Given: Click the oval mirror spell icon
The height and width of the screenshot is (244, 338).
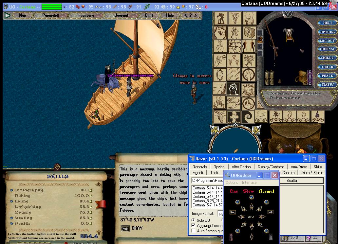Looking at the screenshot, I should [219, 75].
